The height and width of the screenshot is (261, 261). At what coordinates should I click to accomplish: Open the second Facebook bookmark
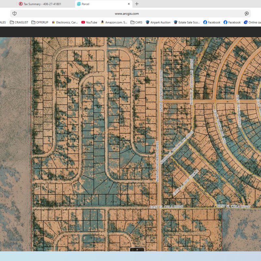(x=232, y=22)
